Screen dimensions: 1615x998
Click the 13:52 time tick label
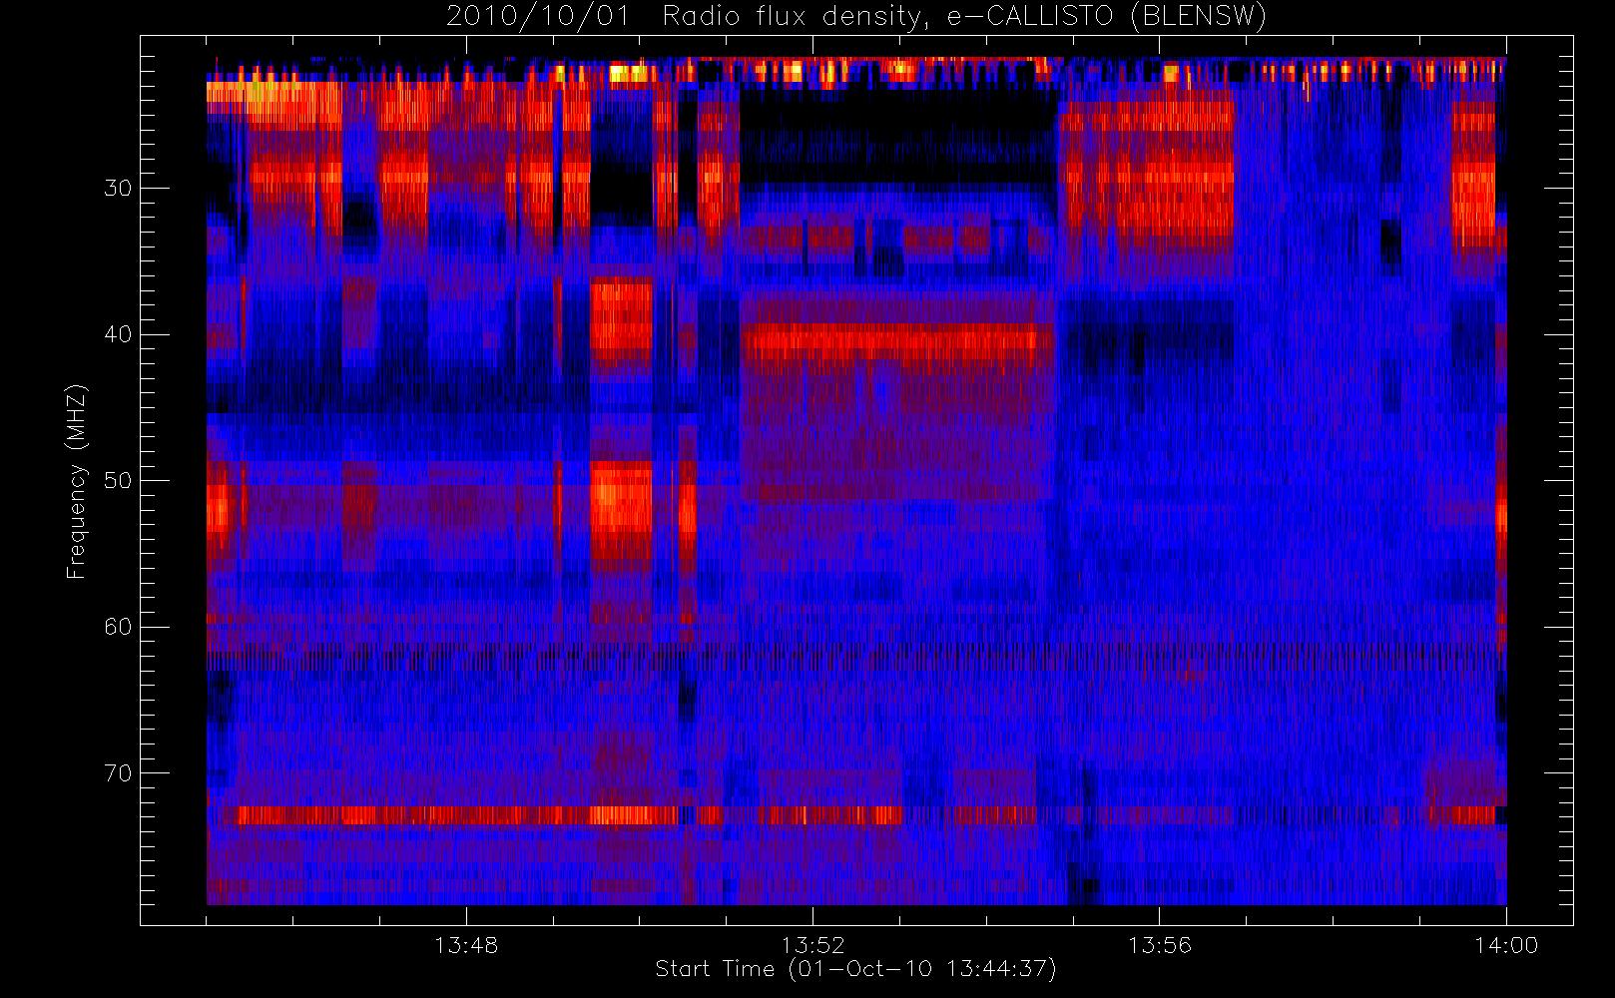pos(812,945)
